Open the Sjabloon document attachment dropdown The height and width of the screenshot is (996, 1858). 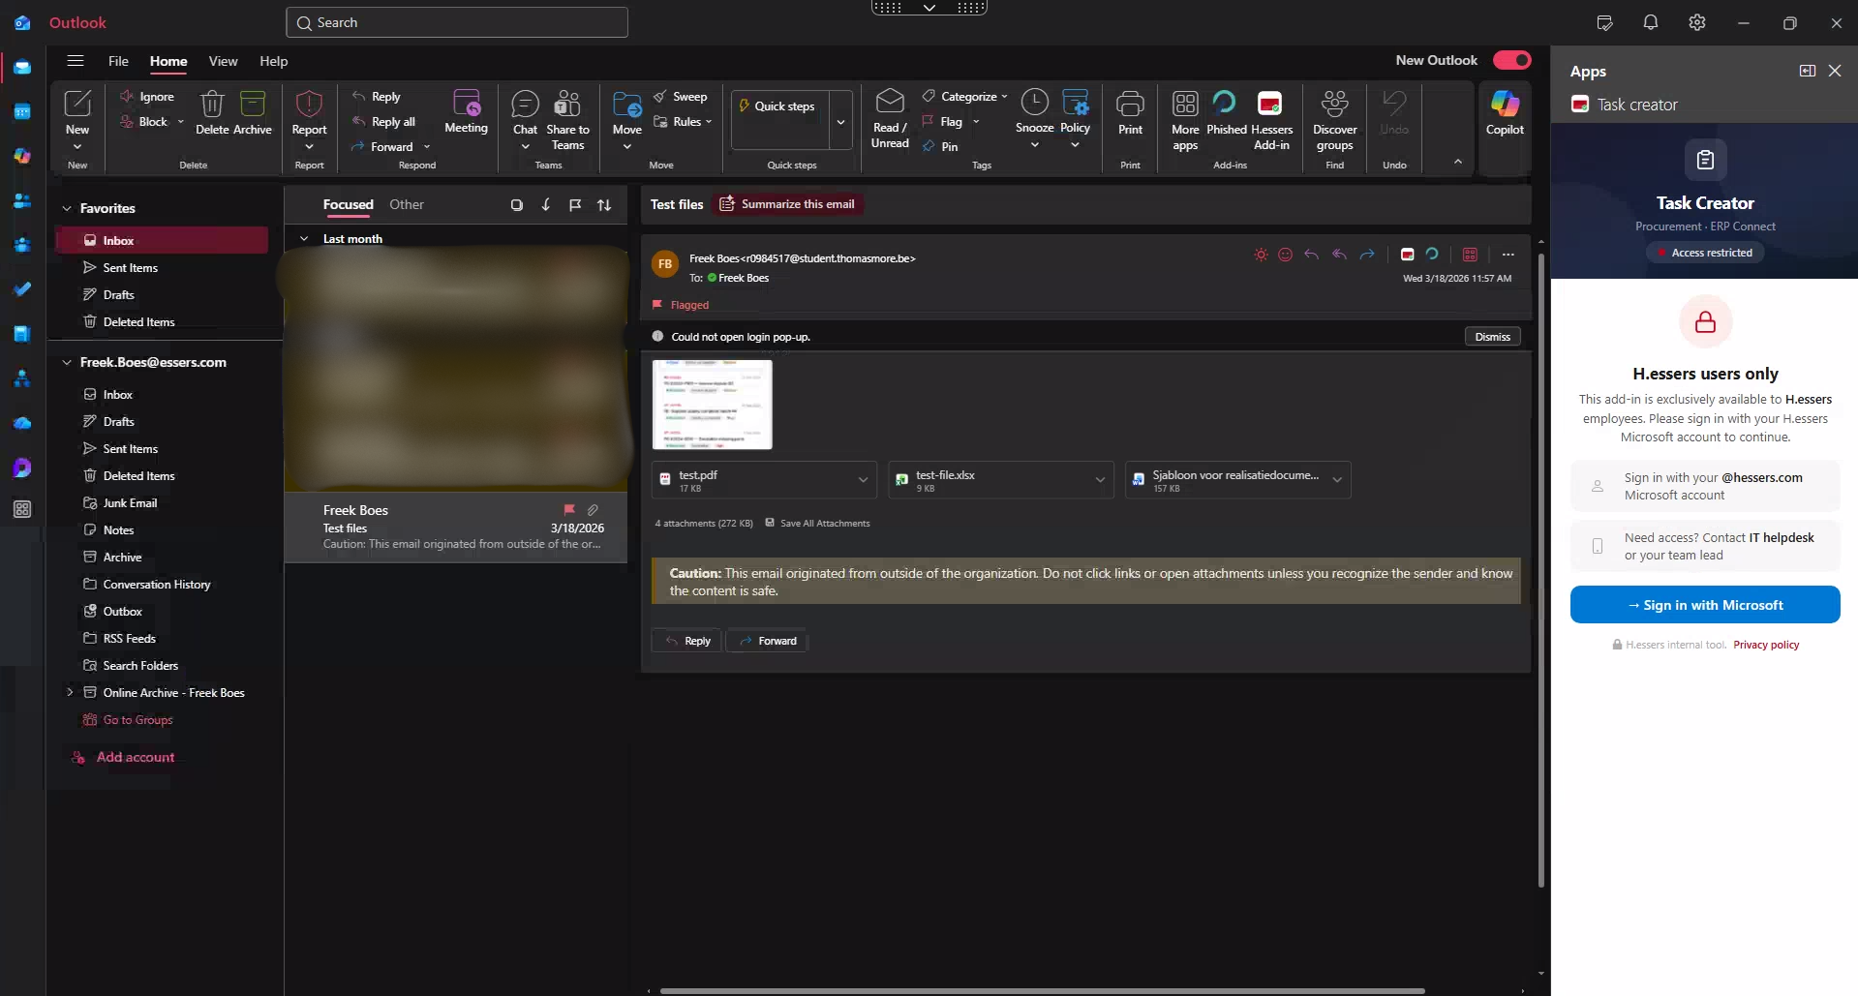[x=1337, y=480]
